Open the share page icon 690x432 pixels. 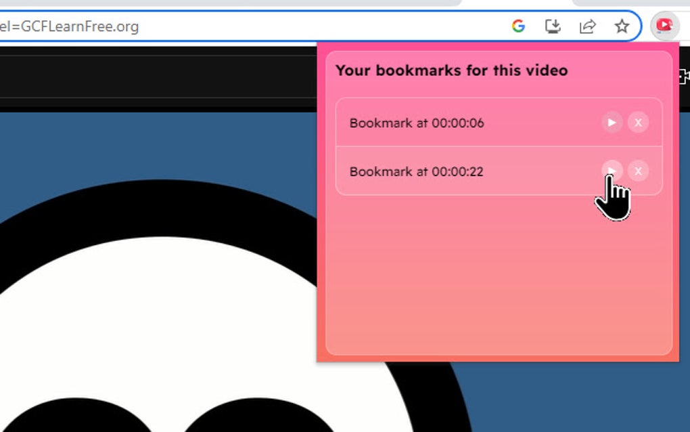(x=587, y=26)
